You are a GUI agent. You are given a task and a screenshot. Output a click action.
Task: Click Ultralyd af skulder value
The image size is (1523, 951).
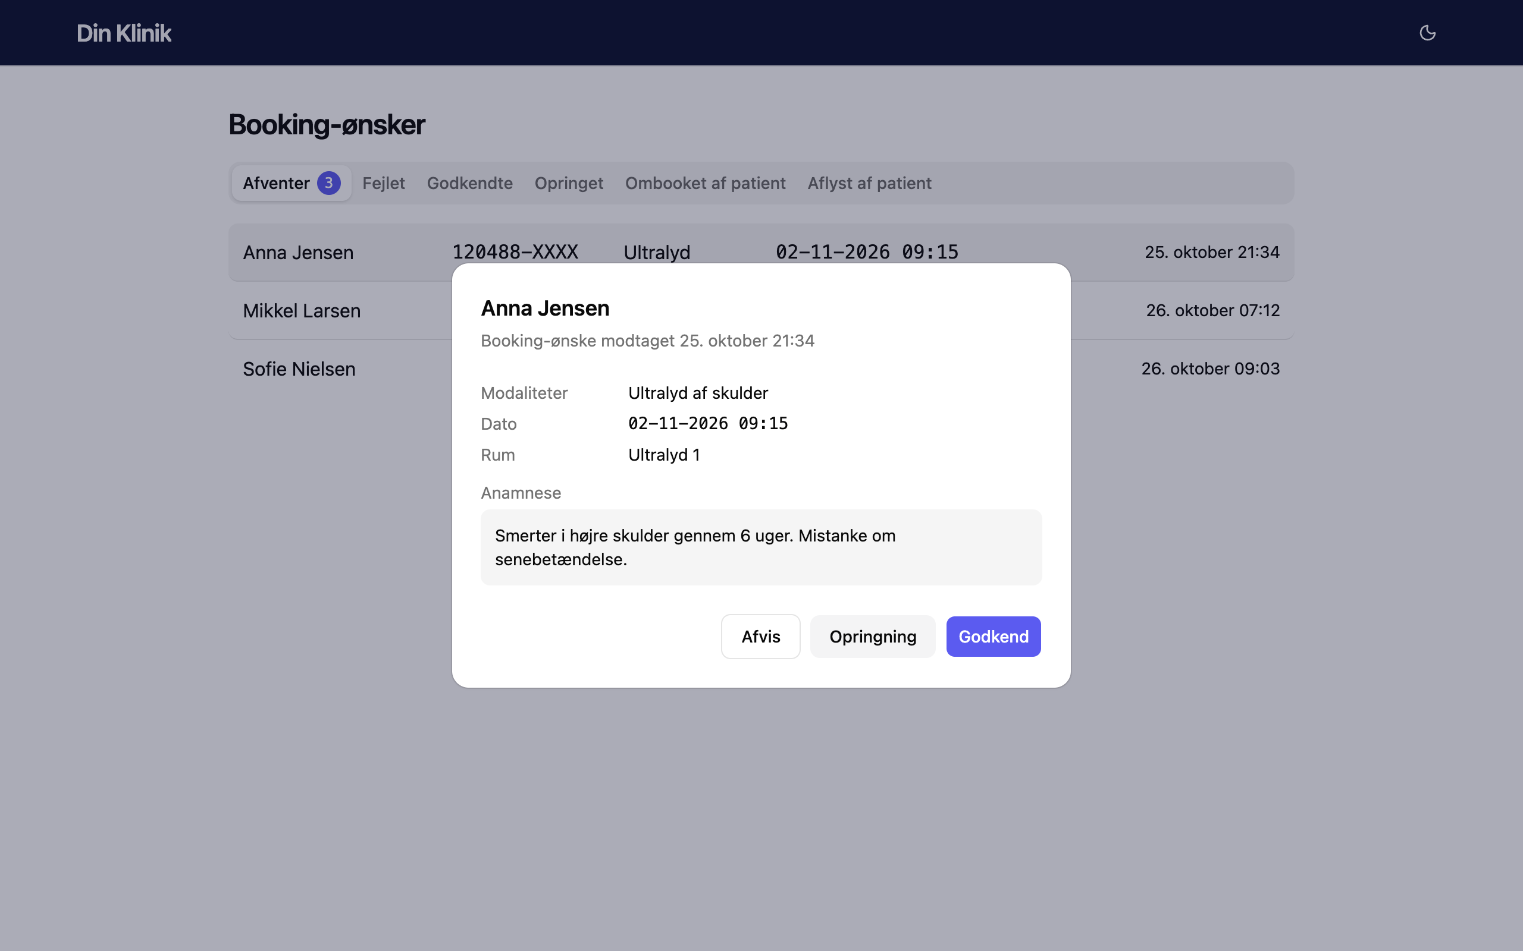point(698,393)
